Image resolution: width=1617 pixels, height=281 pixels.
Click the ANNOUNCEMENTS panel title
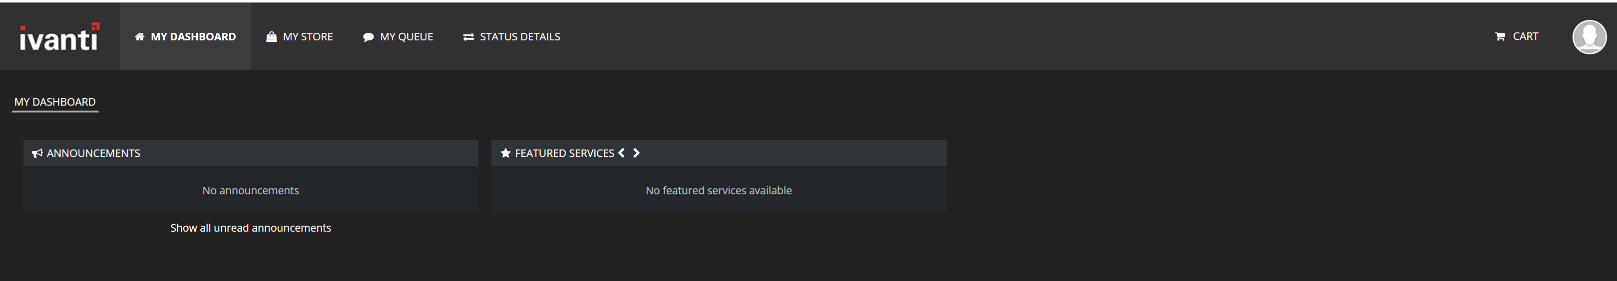pyautogui.click(x=93, y=153)
